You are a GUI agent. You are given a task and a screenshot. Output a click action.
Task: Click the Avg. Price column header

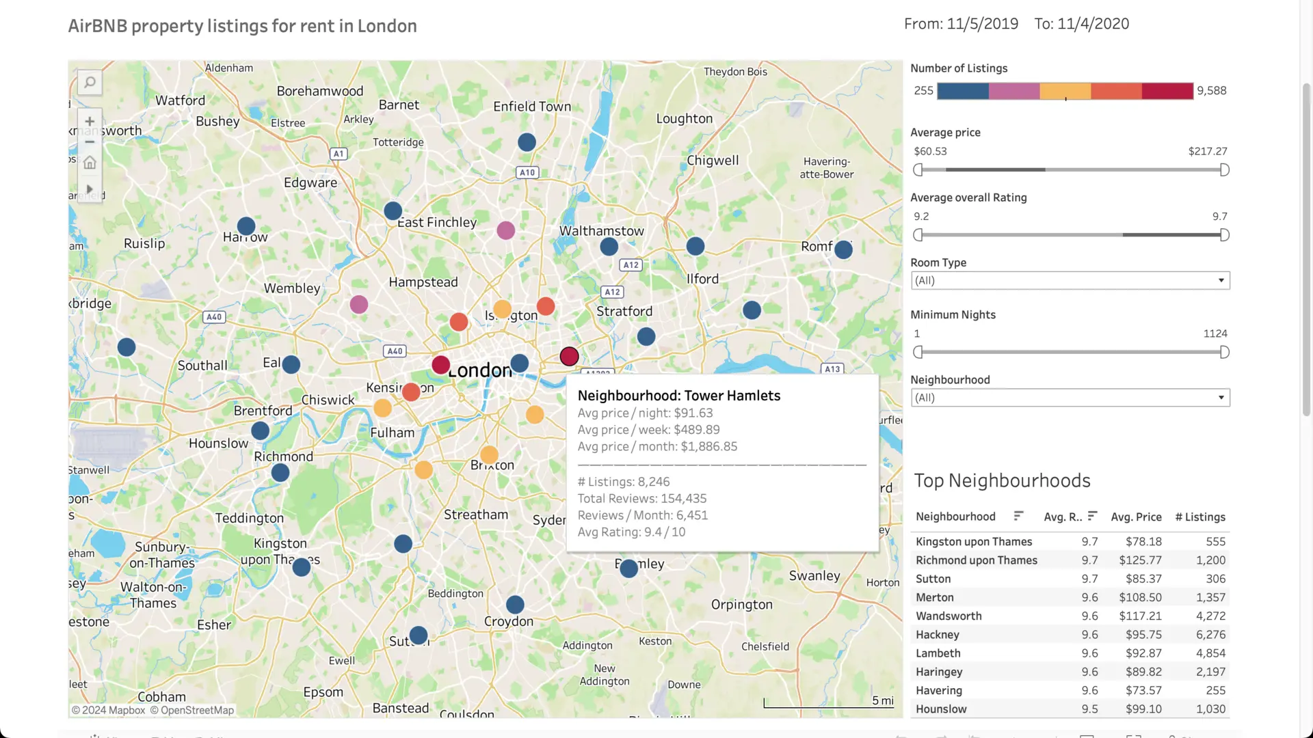(1136, 517)
